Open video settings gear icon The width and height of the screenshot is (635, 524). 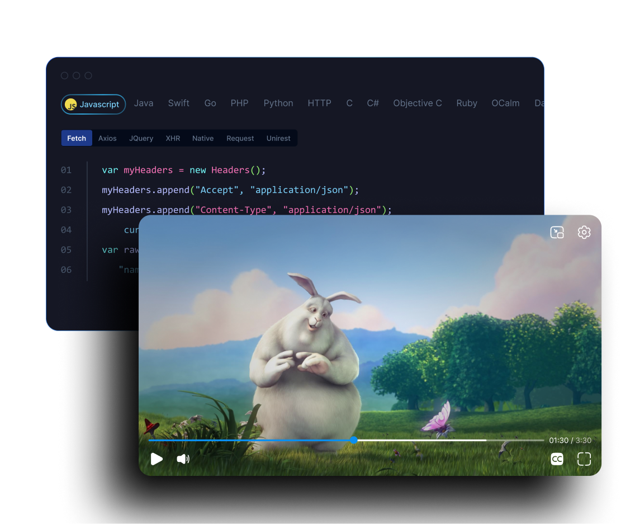584,232
